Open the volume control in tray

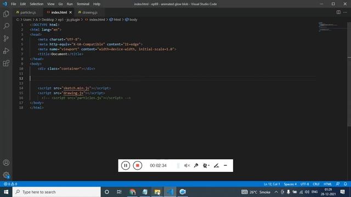pyautogui.click(x=307, y=192)
